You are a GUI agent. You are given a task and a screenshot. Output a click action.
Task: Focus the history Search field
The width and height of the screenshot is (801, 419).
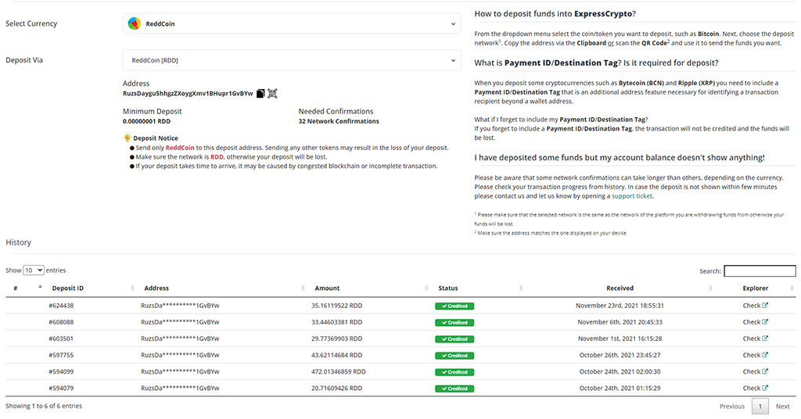click(760, 271)
